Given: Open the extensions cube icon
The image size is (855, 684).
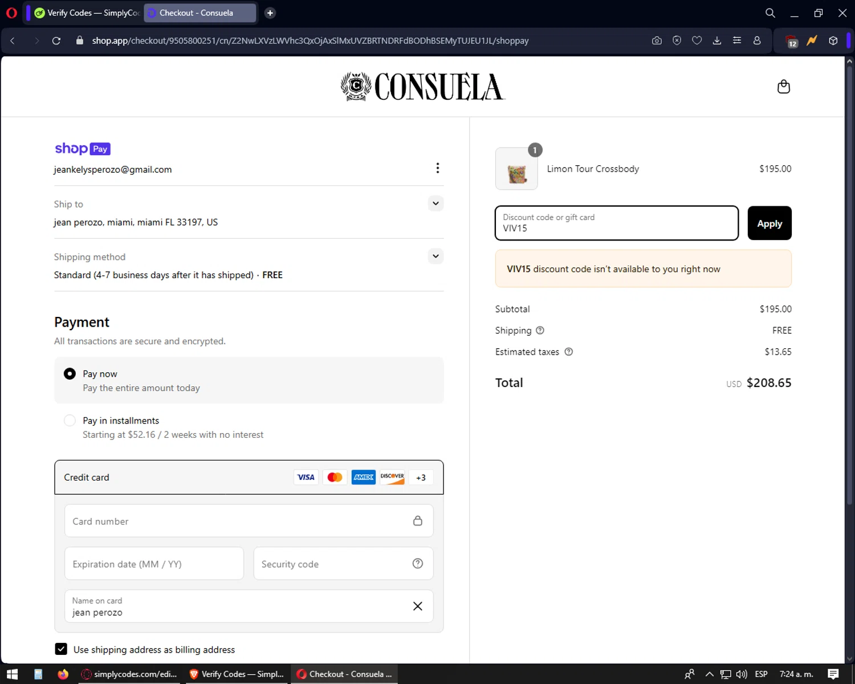Looking at the screenshot, I should click(x=833, y=40).
